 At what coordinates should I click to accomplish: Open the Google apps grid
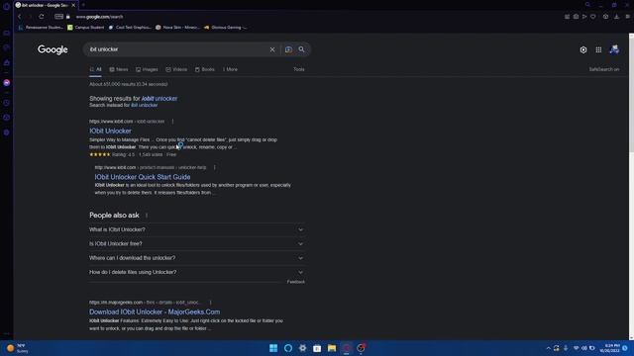[598, 49]
